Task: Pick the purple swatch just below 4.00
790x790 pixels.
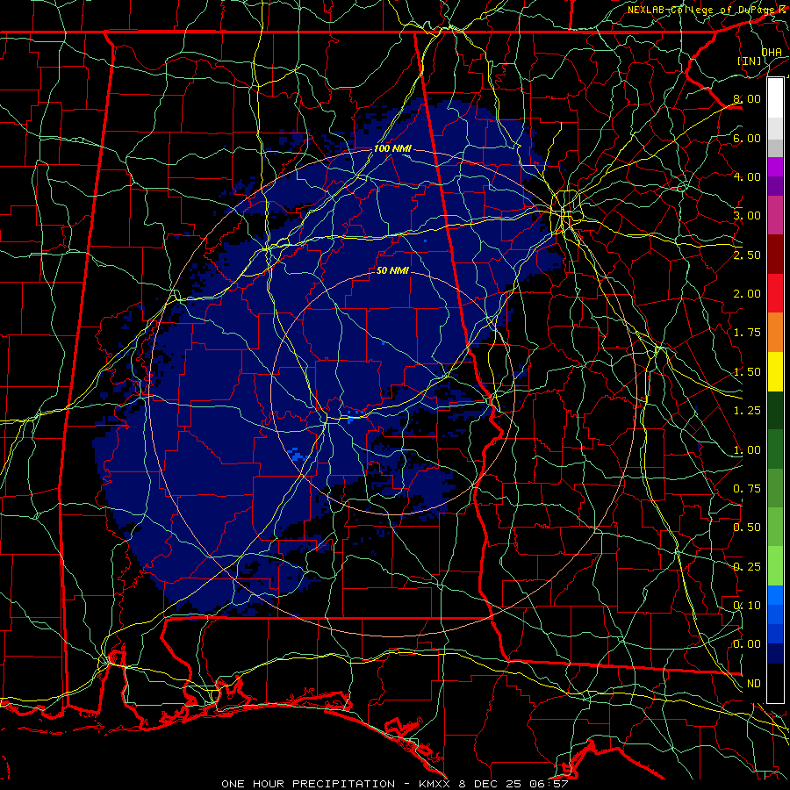Action: coord(775,186)
